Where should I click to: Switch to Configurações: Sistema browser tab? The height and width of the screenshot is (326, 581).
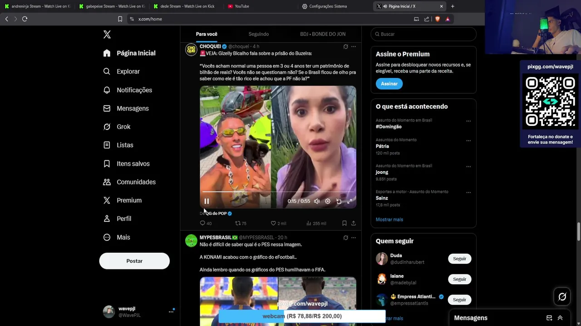[335, 6]
